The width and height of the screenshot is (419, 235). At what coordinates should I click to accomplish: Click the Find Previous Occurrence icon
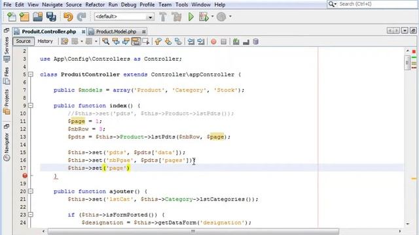pos(116,41)
